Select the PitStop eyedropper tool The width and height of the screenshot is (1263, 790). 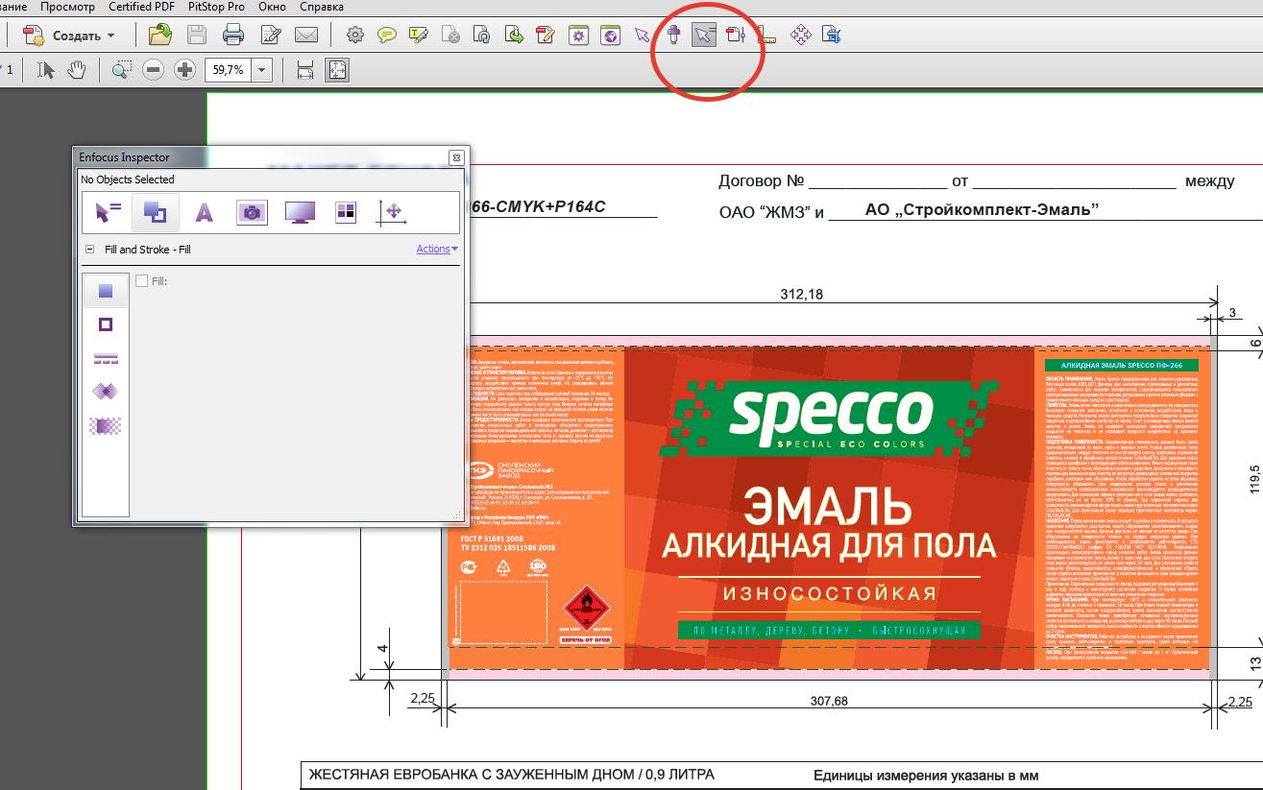[x=673, y=36]
